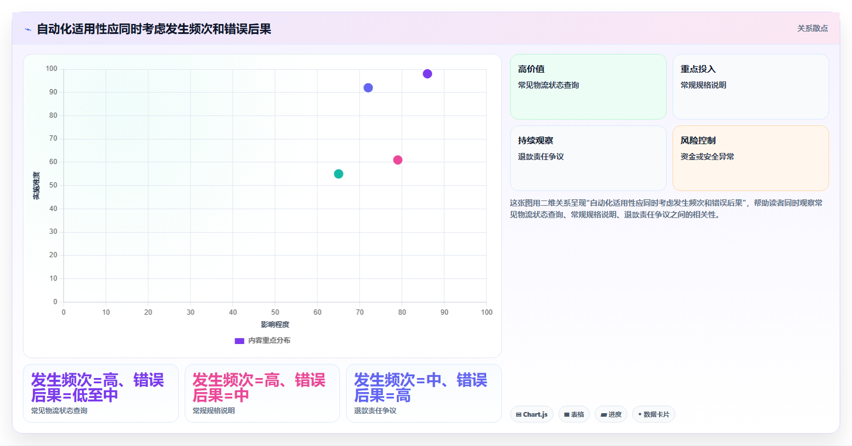Click 常见物流状态查询 text in 高价值 card
The width and height of the screenshot is (852, 446).
click(x=548, y=86)
